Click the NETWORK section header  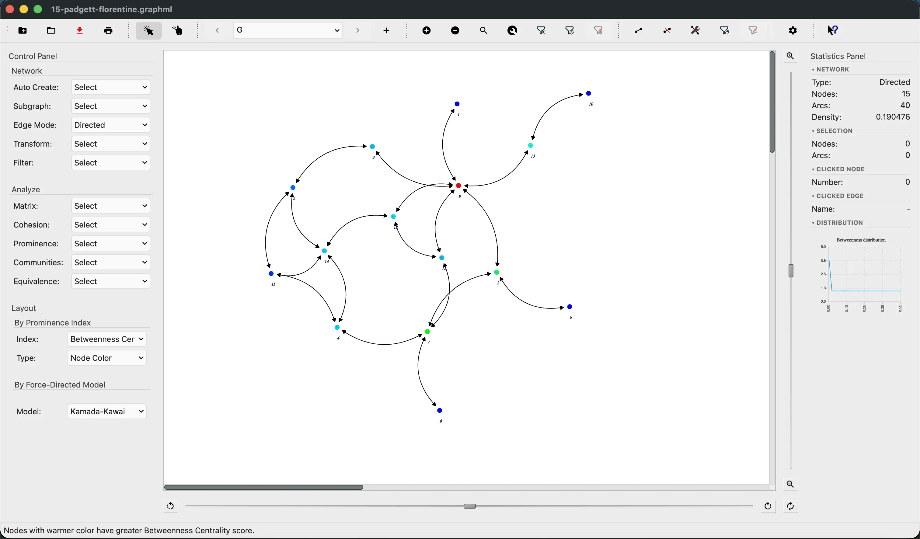coord(832,69)
